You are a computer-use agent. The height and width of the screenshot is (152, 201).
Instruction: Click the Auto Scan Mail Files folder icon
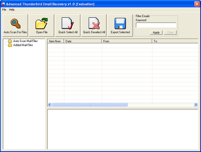pos(10,41)
